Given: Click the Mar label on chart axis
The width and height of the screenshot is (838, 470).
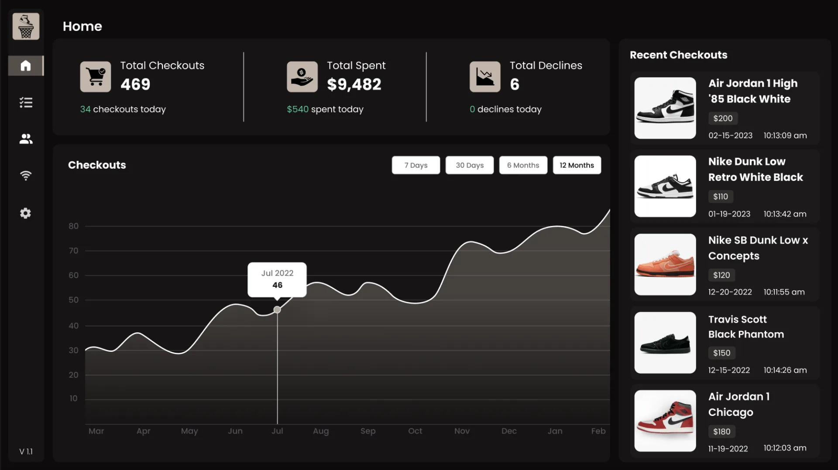Looking at the screenshot, I should 96,431.
